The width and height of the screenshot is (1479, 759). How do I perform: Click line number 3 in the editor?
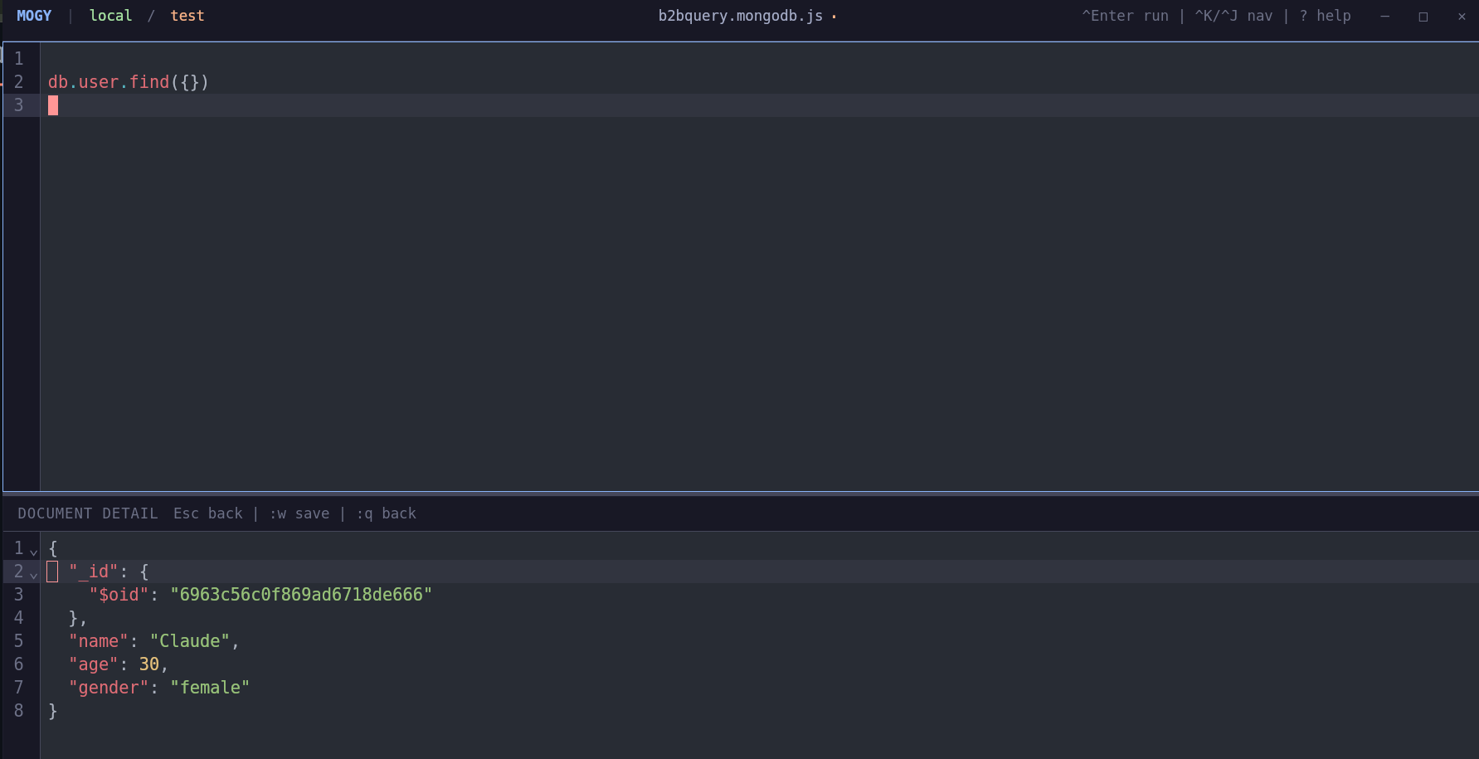(18, 105)
